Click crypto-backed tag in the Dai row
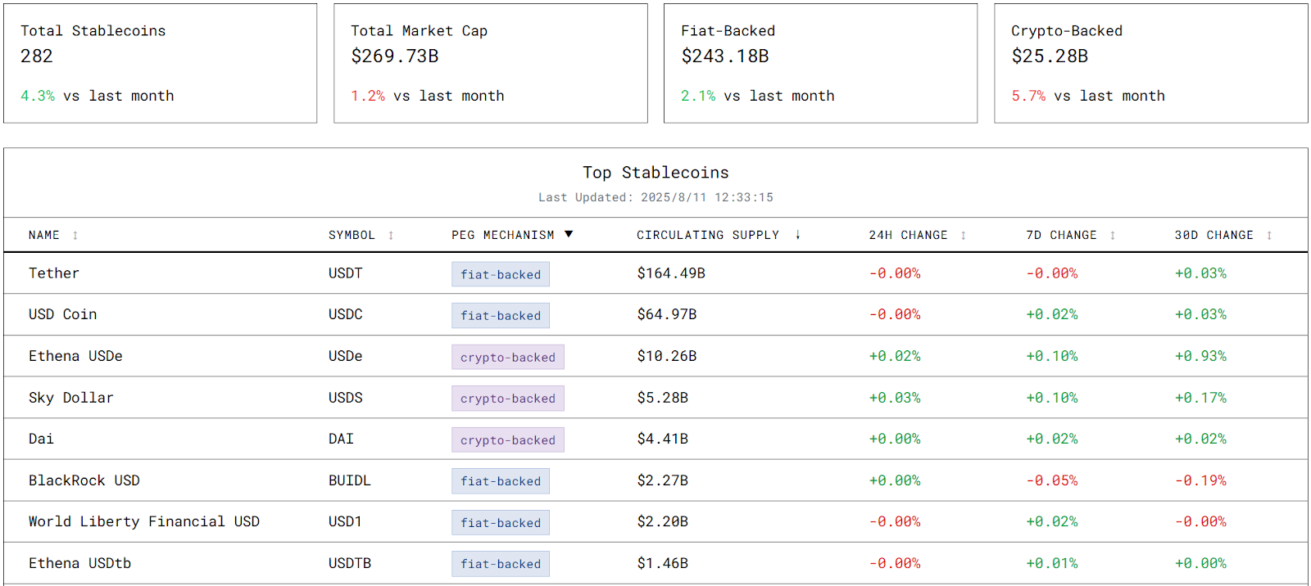This screenshot has width=1311, height=586. point(507,439)
